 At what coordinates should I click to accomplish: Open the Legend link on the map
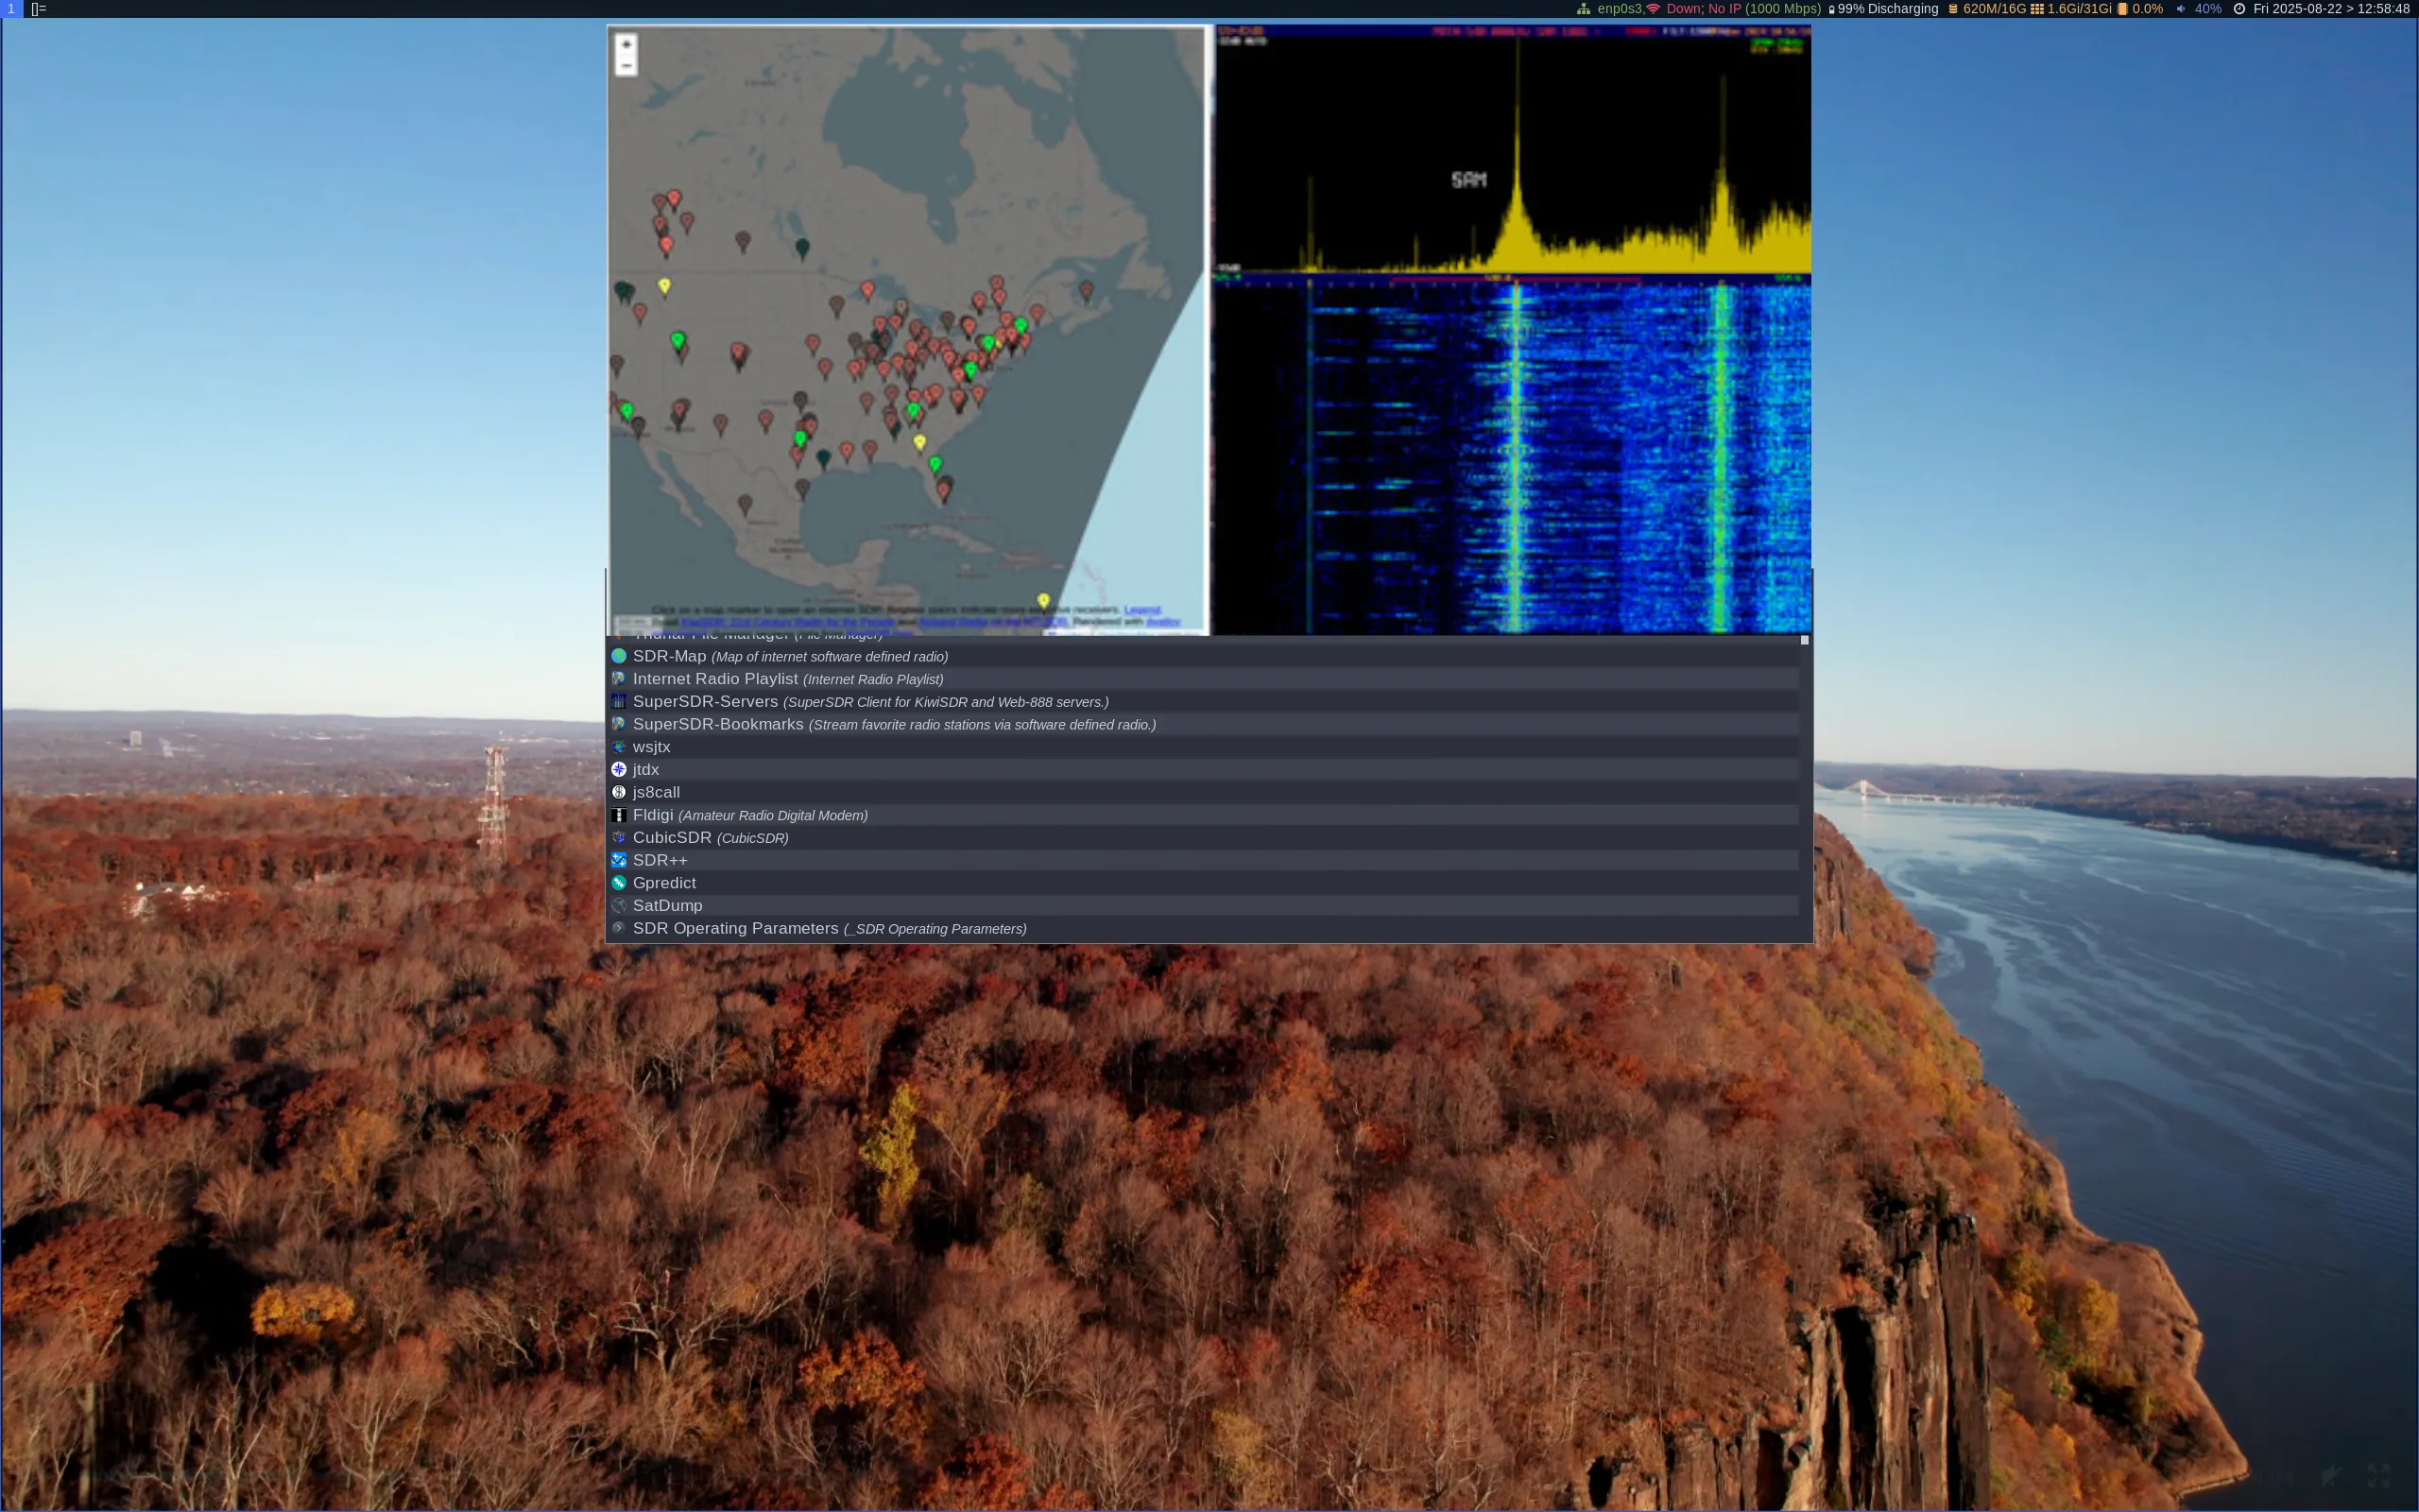pyautogui.click(x=1141, y=609)
